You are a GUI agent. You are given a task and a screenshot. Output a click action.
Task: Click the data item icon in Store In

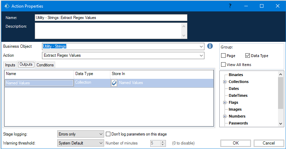click(x=114, y=83)
